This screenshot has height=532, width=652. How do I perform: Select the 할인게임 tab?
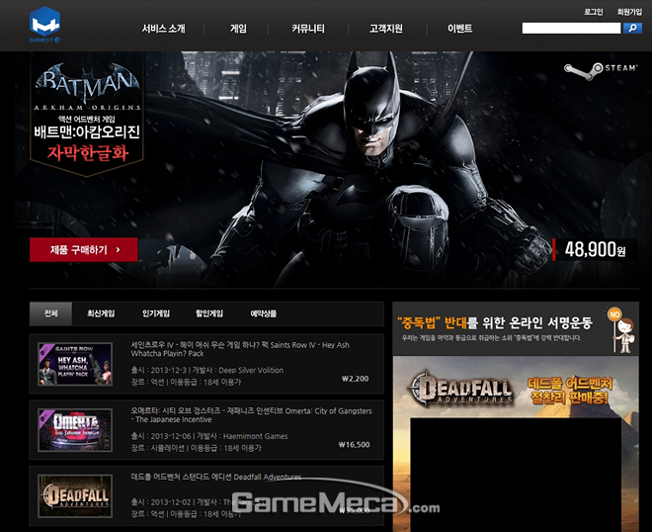(209, 313)
